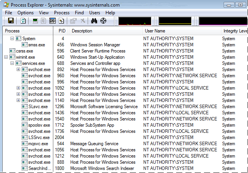Click the Kill Process X icon
This screenshot has width=248, height=173.
pos(83,20)
